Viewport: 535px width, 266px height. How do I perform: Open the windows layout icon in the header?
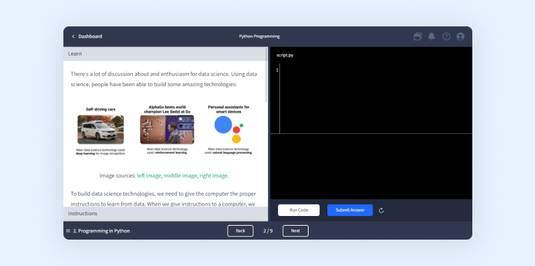(x=418, y=36)
